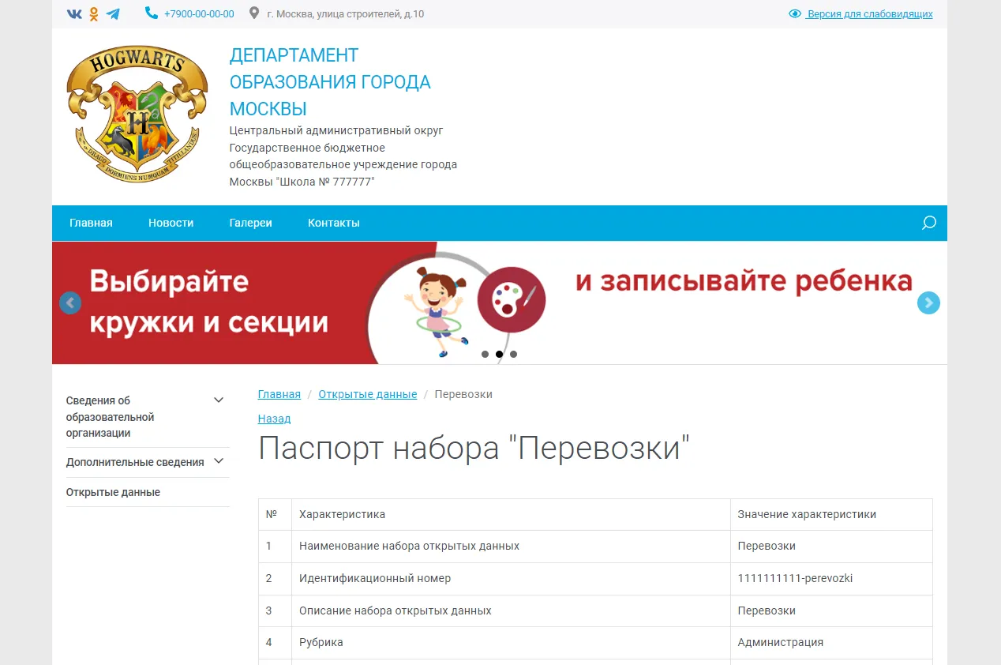Expand 'Сведения об образовательной организации' chevron

[x=219, y=400]
